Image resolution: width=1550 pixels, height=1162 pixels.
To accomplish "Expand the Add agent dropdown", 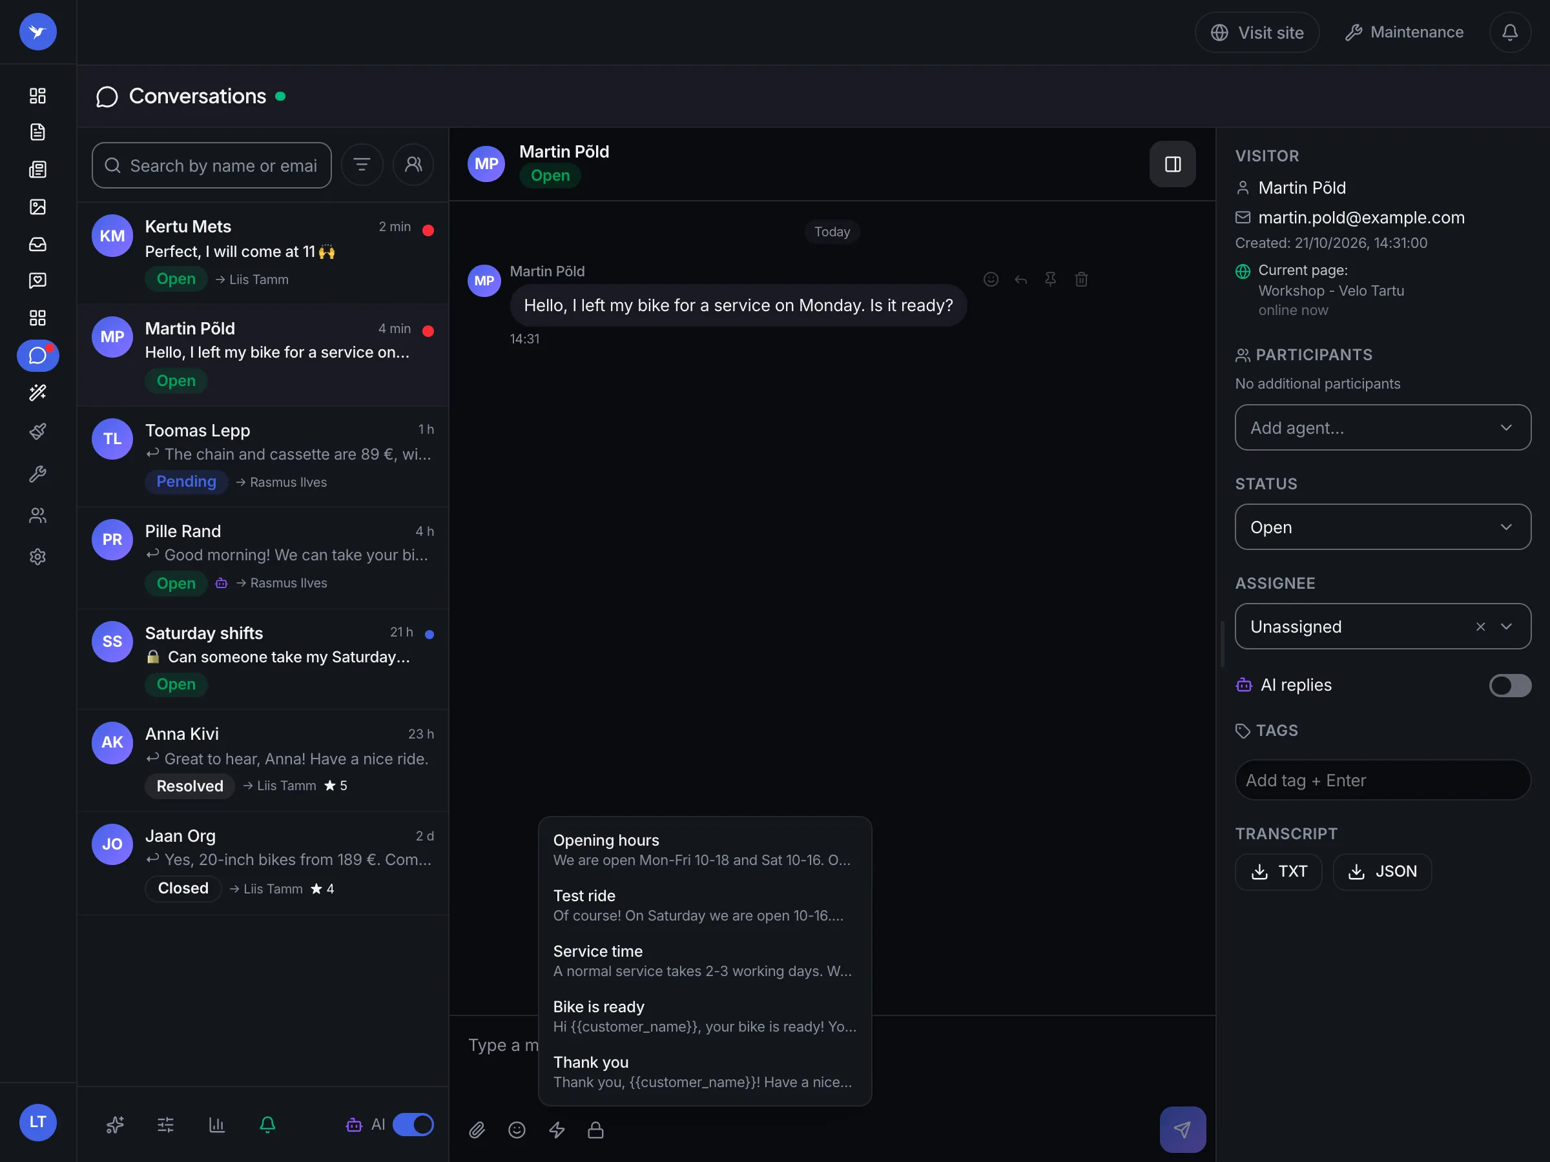I will (1383, 427).
